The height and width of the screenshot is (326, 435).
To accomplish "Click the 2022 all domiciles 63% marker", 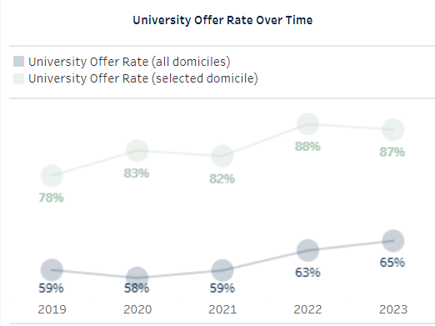I will [307, 250].
